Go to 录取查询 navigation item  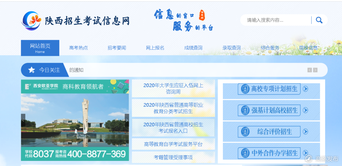point(231,48)
